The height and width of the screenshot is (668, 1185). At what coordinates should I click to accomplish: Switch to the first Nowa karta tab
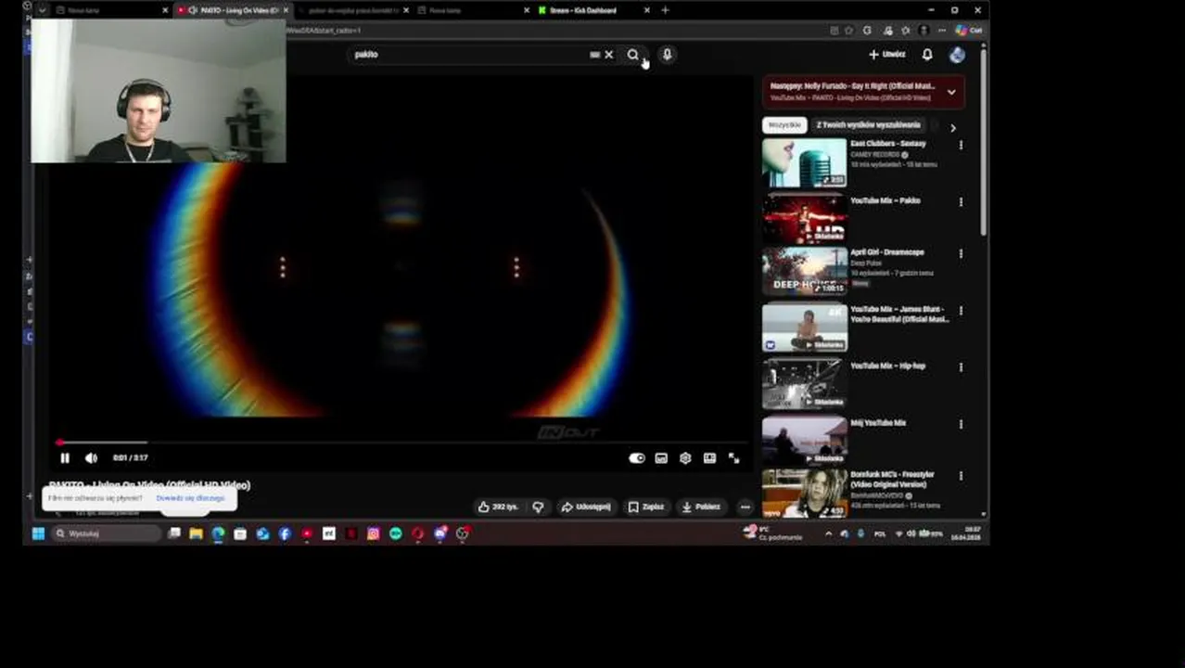[109, 10]
